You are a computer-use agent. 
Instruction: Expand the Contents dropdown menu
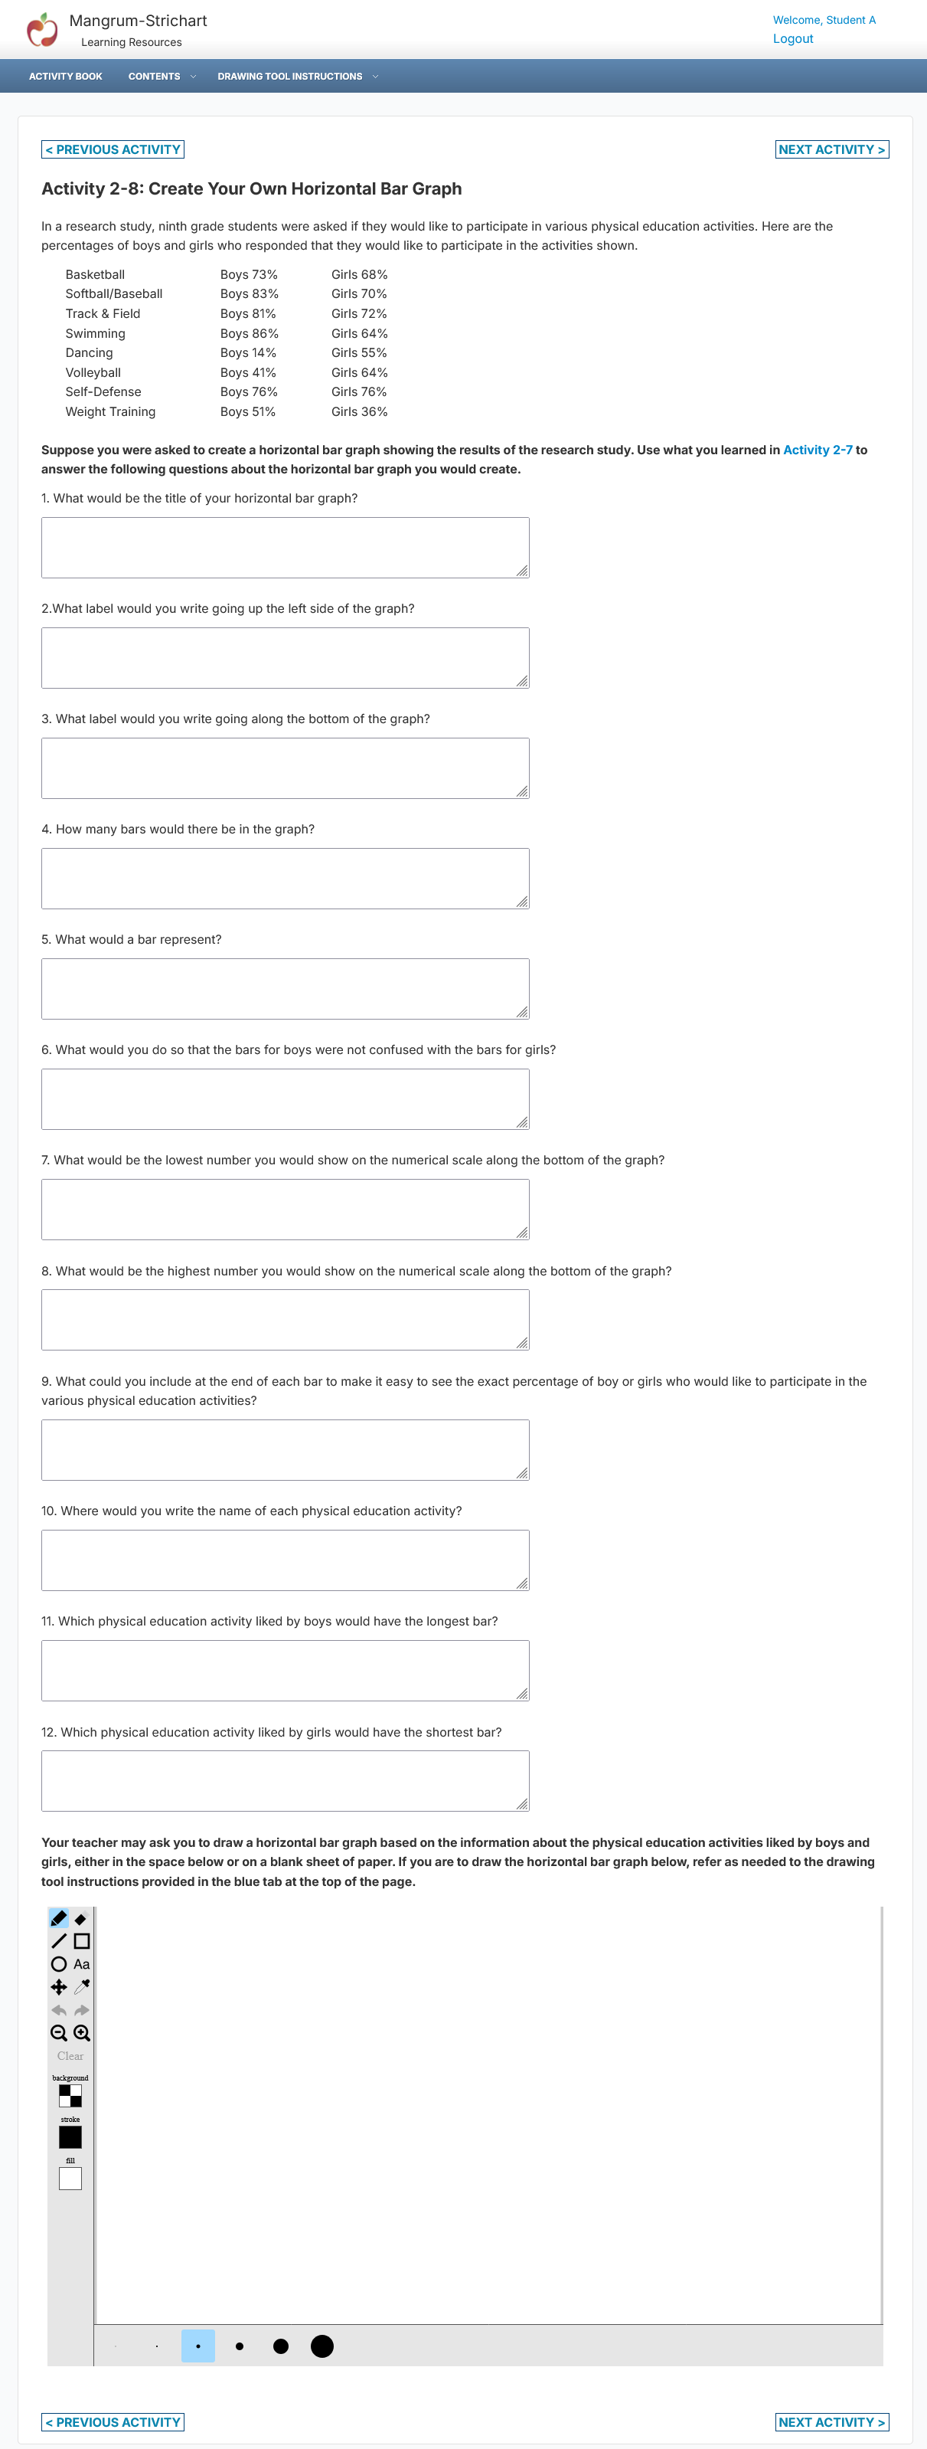pyautogui.click(x=162, y=76)
